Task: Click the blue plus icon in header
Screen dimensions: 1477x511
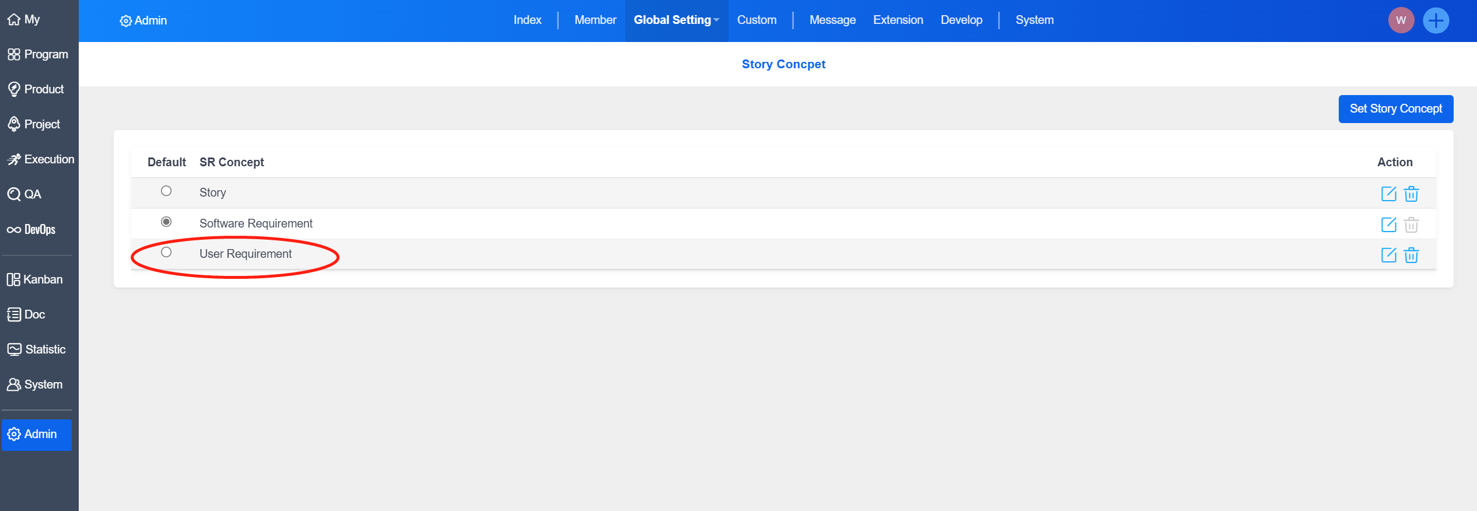Action: click(x=1436, y=20)
